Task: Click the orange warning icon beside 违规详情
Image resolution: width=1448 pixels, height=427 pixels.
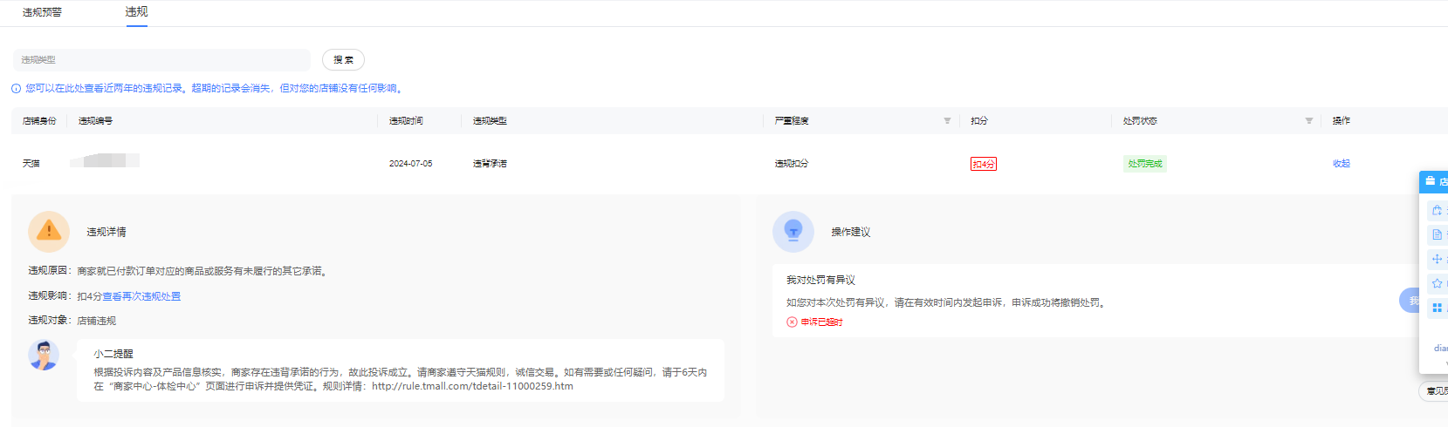Action: (x=49, y=231)
